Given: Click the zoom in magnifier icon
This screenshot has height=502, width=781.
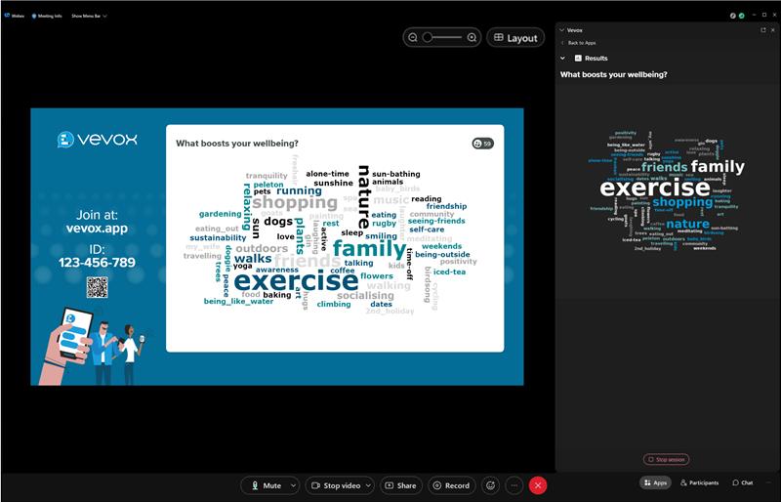Looking at the screenshot, I should tap(473, 37).
